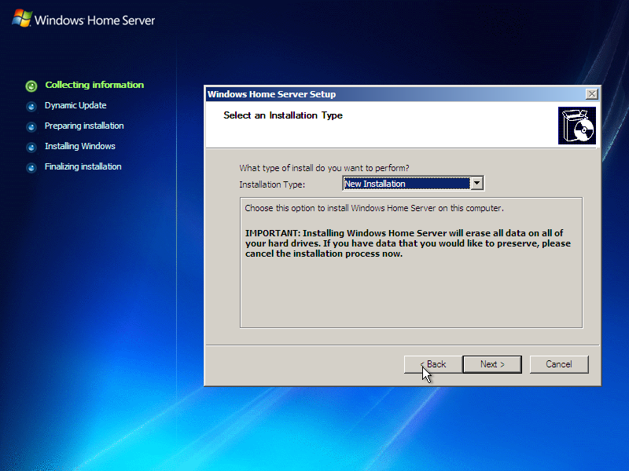Image resolution: width=629 pixels, height=471 pixels.
Task: Click the software box and CD setup icon
Action: (x=577, y=125)
